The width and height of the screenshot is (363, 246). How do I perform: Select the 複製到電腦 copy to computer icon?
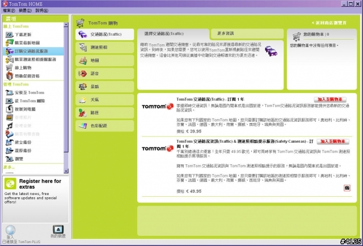(x=9, y=109)
